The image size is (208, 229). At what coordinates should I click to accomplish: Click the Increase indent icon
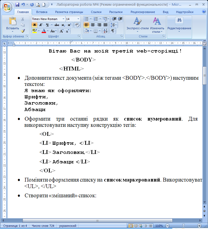point(120,19)
